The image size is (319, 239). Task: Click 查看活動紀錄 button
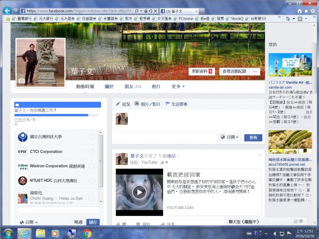coord(234,71)
